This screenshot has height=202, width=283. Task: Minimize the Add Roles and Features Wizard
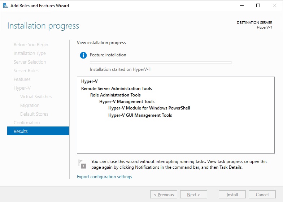tap(242, 6)
